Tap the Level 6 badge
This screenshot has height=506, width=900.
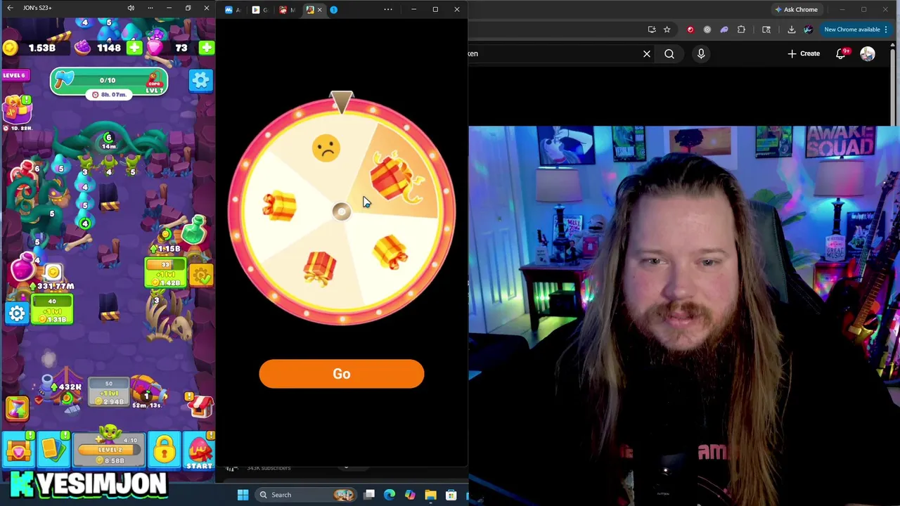pos(14,75)
